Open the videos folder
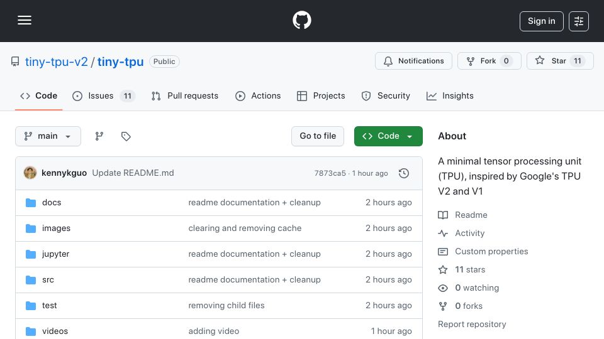Viewport: 604px width, 339px height. 55,331
